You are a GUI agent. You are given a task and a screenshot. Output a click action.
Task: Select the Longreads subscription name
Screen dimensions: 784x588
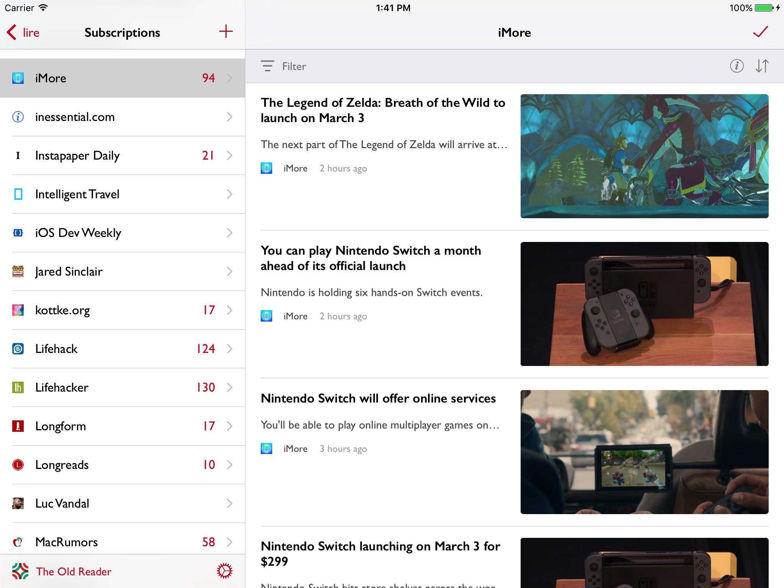[x=62, y=465]
